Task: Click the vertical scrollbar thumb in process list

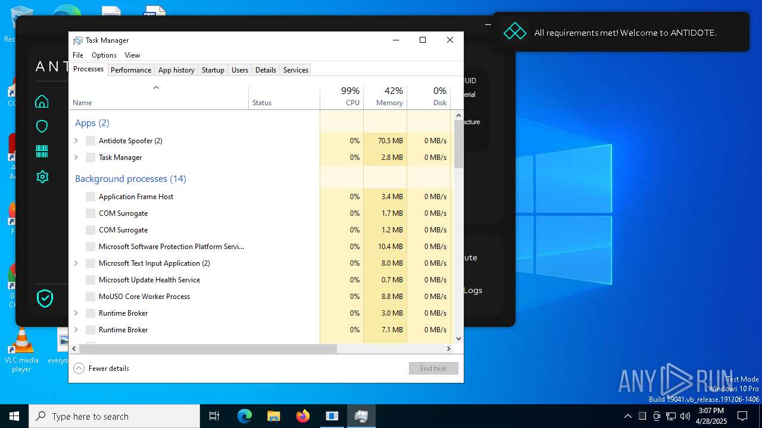Action: click(x=458, y=144)
